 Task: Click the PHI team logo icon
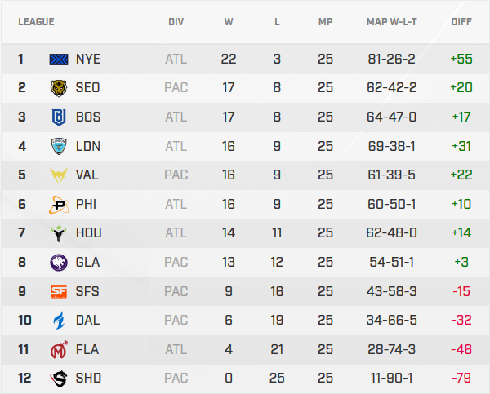[60, 204]
